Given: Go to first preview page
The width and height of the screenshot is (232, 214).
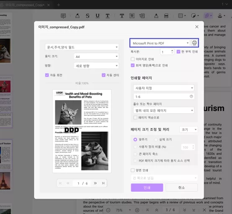Looking at the screenshot, I should [60, 183].
